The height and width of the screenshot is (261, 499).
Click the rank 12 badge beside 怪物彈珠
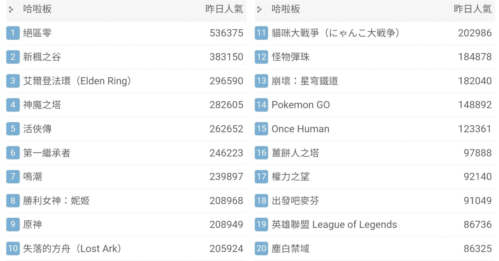point(261,57)
